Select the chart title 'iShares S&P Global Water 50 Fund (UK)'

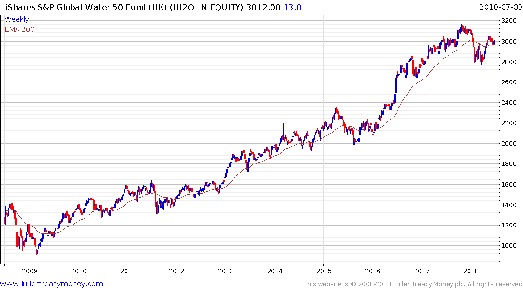[x=87, y=7]
